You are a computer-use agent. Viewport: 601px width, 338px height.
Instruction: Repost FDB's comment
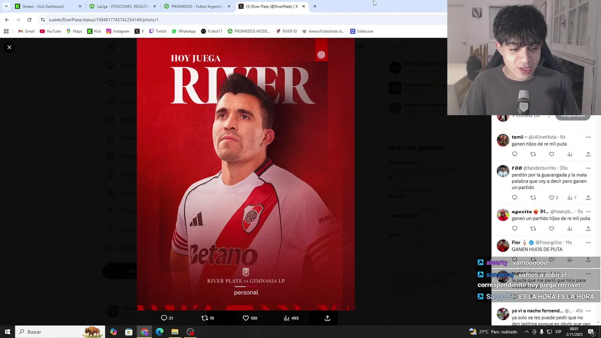(533, 198)
